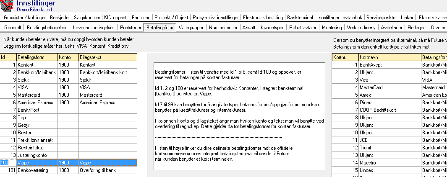Image resolution: width=447 pixels, height=177 pixels.
Task: Select the Maestro card row
Action: coord(389,162)
